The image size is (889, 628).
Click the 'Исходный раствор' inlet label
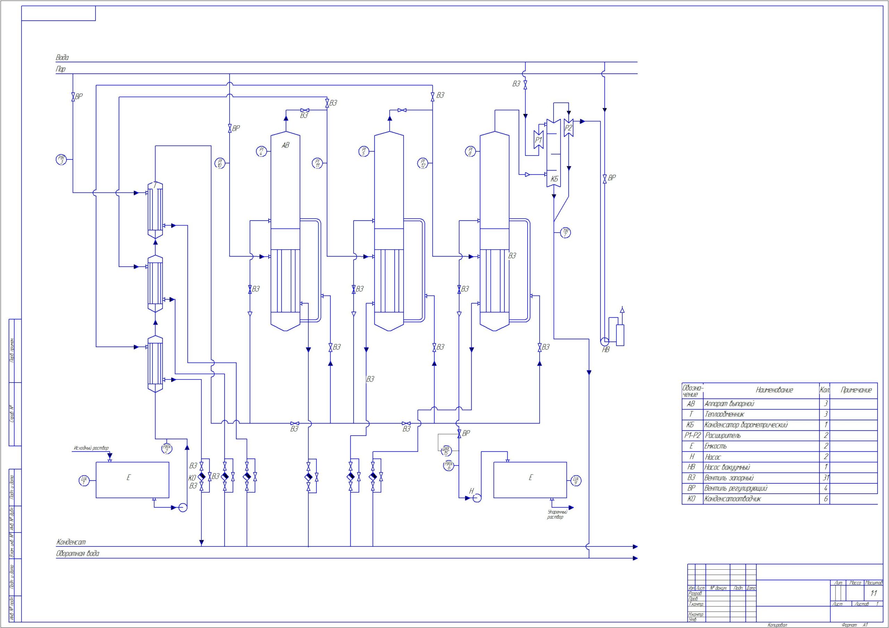(91, 449)
